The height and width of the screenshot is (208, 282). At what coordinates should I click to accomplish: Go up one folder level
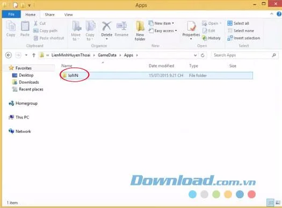[34, 55]
